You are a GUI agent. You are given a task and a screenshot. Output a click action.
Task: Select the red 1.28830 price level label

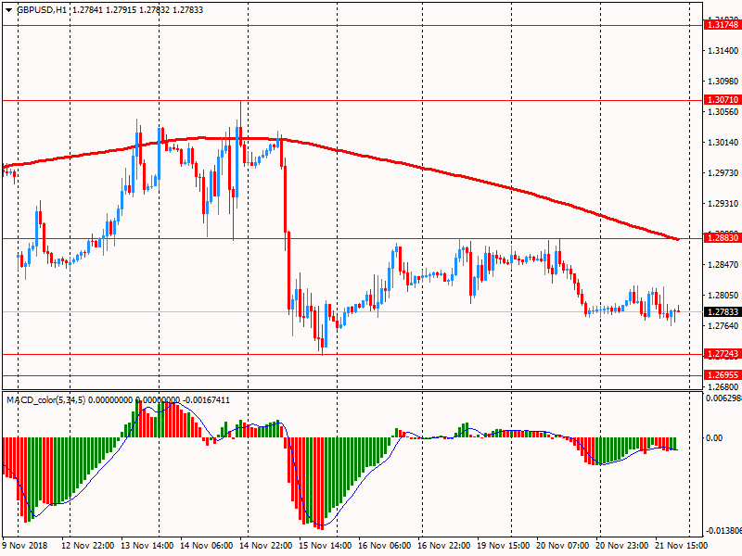click(722, 238)
